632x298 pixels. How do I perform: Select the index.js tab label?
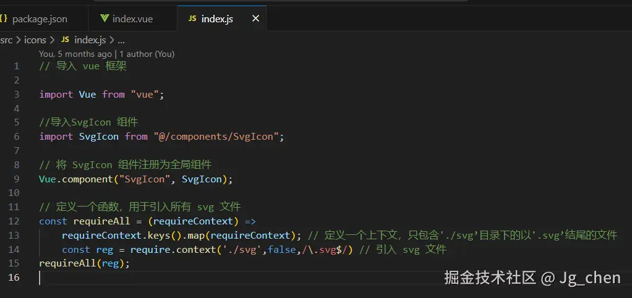pos(218,19)
